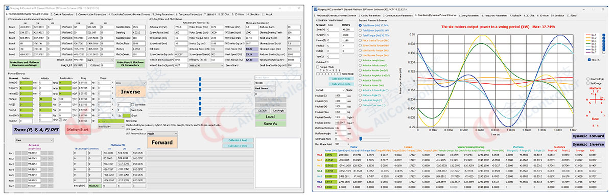
Task: Open the None dropdown above Actuator table
Action: click(x=34, y=140)
